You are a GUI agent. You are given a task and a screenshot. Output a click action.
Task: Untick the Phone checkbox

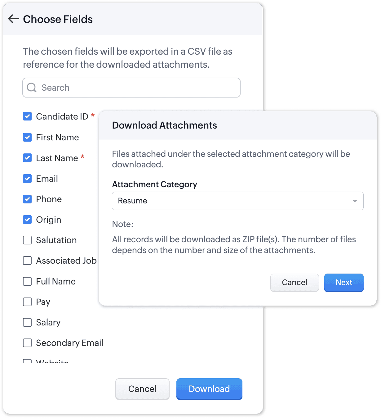click(x=27, y=199)
